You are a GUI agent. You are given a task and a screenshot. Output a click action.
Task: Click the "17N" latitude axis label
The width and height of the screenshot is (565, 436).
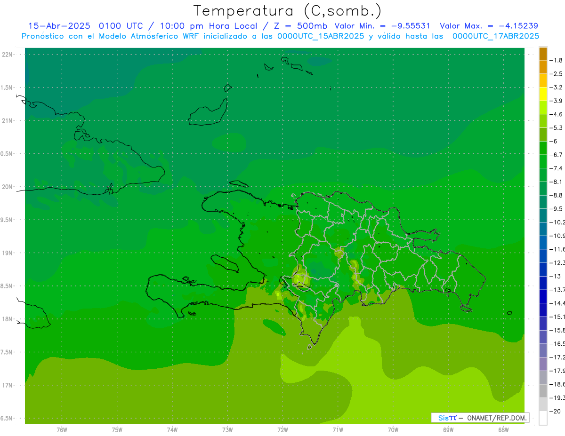tap(7, 386)
